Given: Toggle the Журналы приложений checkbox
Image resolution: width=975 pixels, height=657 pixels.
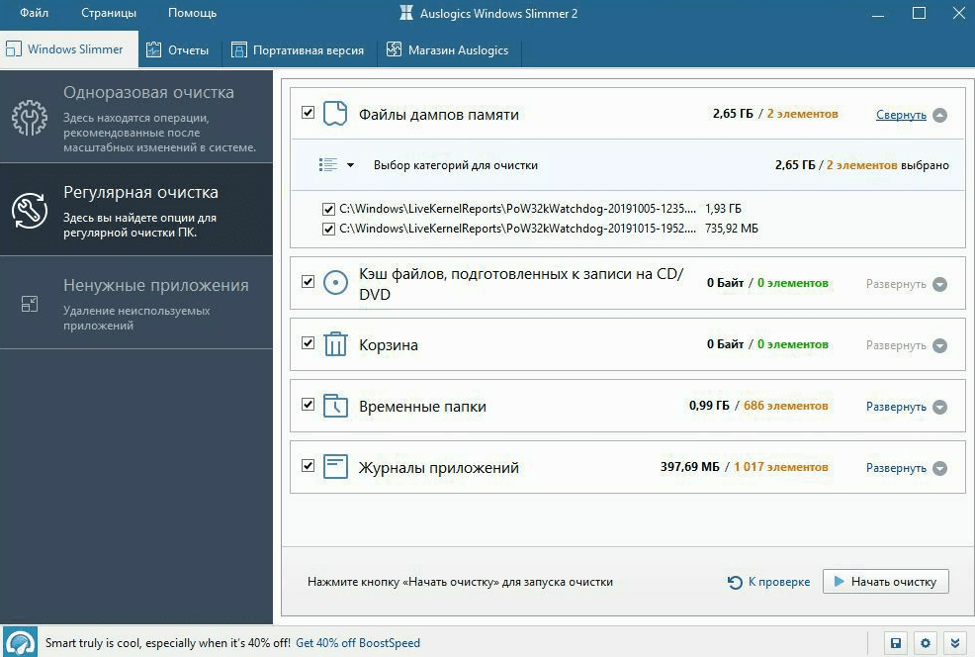Looking at the screenshot, I should (308, 465).
